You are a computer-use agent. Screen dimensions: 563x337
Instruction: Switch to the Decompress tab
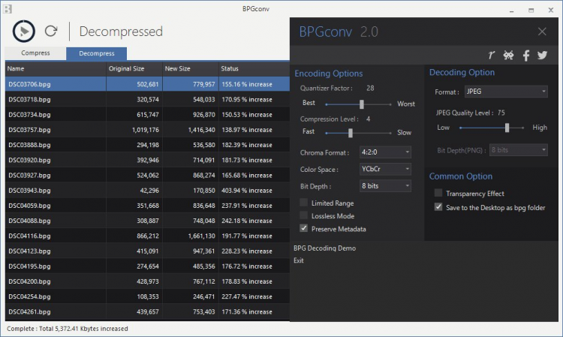97,53
